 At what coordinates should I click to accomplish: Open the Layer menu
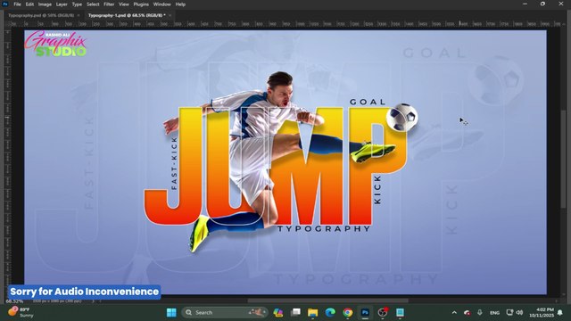pyautogui.click(x=62, y=4)
